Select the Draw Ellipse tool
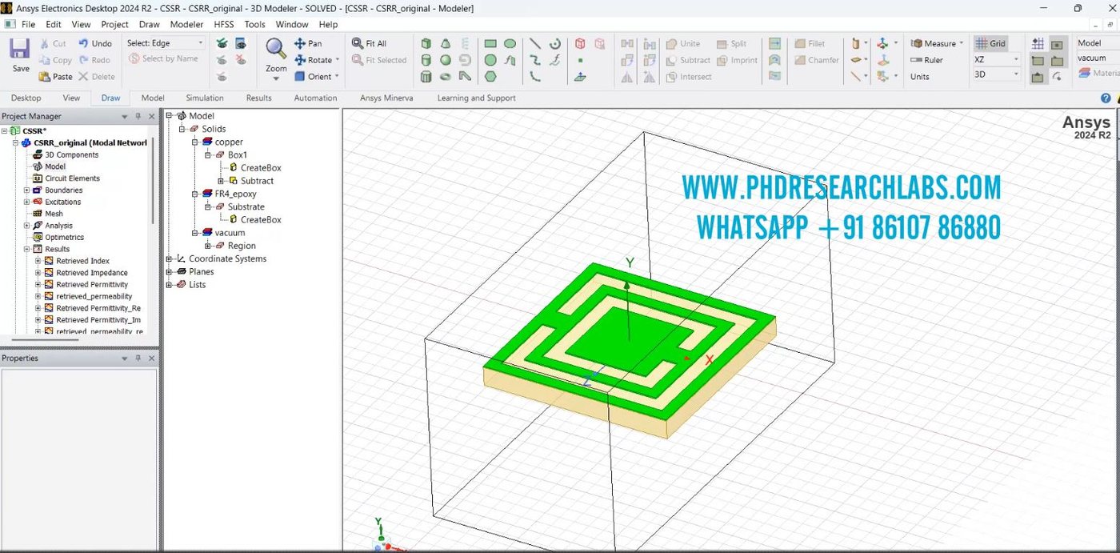 tap(510, 43)
